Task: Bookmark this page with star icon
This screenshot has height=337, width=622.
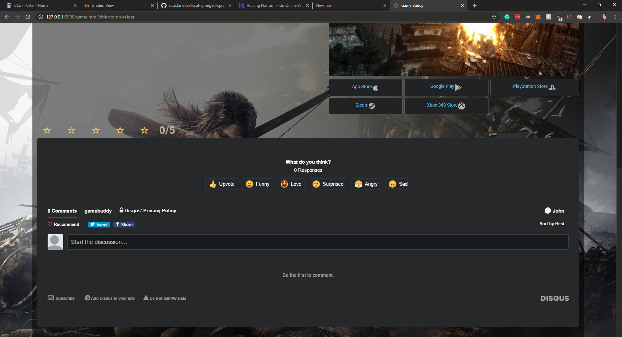Action: [494, 17]
